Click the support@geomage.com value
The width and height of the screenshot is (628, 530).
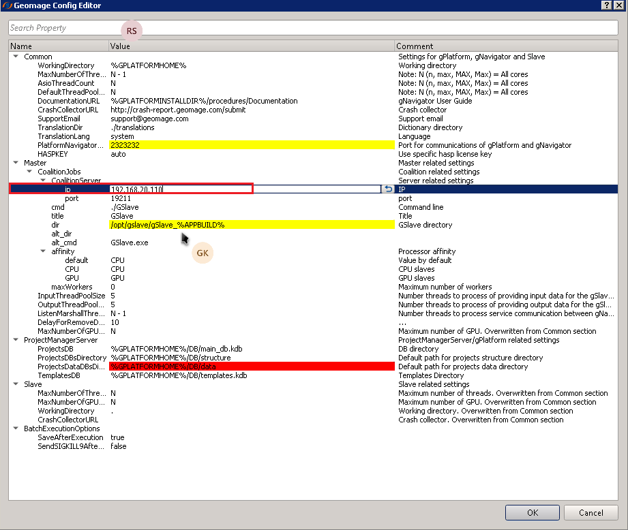coord(149,119)
